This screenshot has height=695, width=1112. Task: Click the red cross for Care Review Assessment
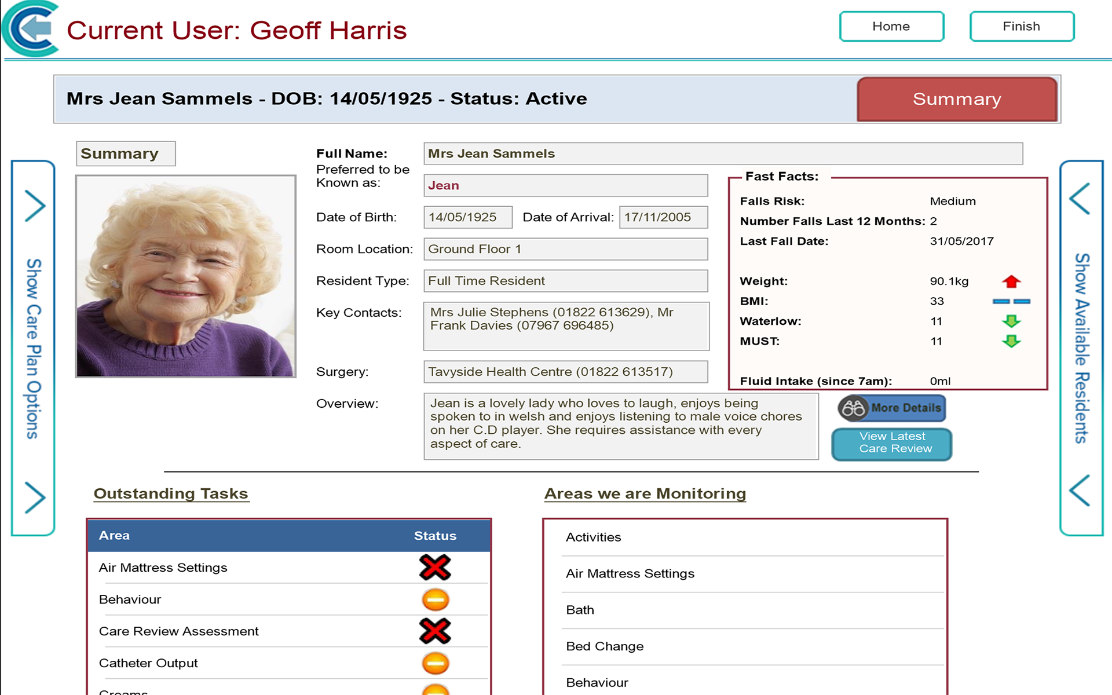point(435,631)
